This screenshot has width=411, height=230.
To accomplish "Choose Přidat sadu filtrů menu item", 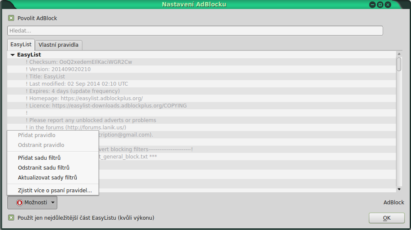I will pyautogui.click(x=53, y=158).
